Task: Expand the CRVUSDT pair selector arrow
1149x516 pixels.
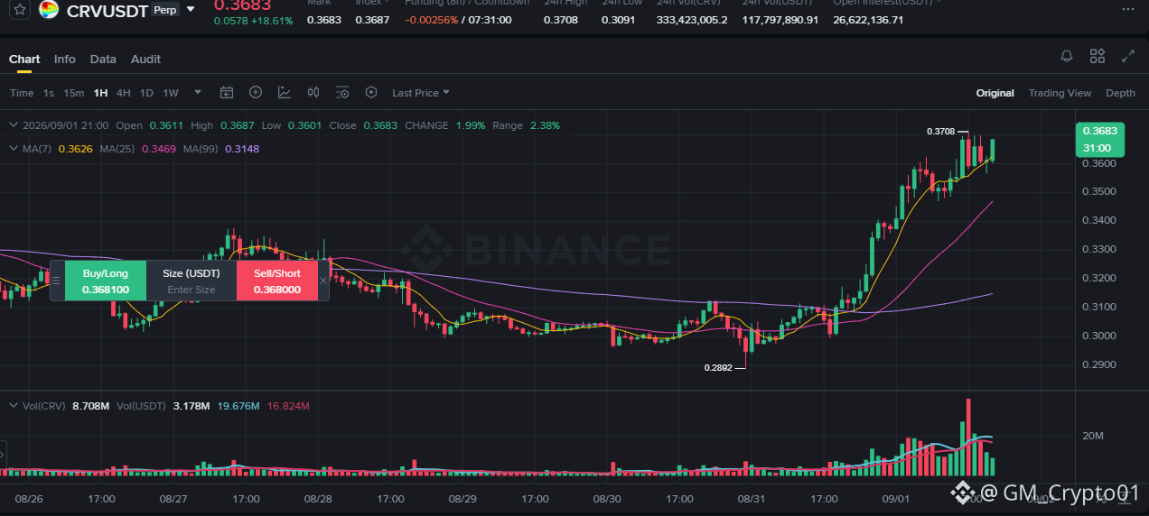Action: pos(190,9)
